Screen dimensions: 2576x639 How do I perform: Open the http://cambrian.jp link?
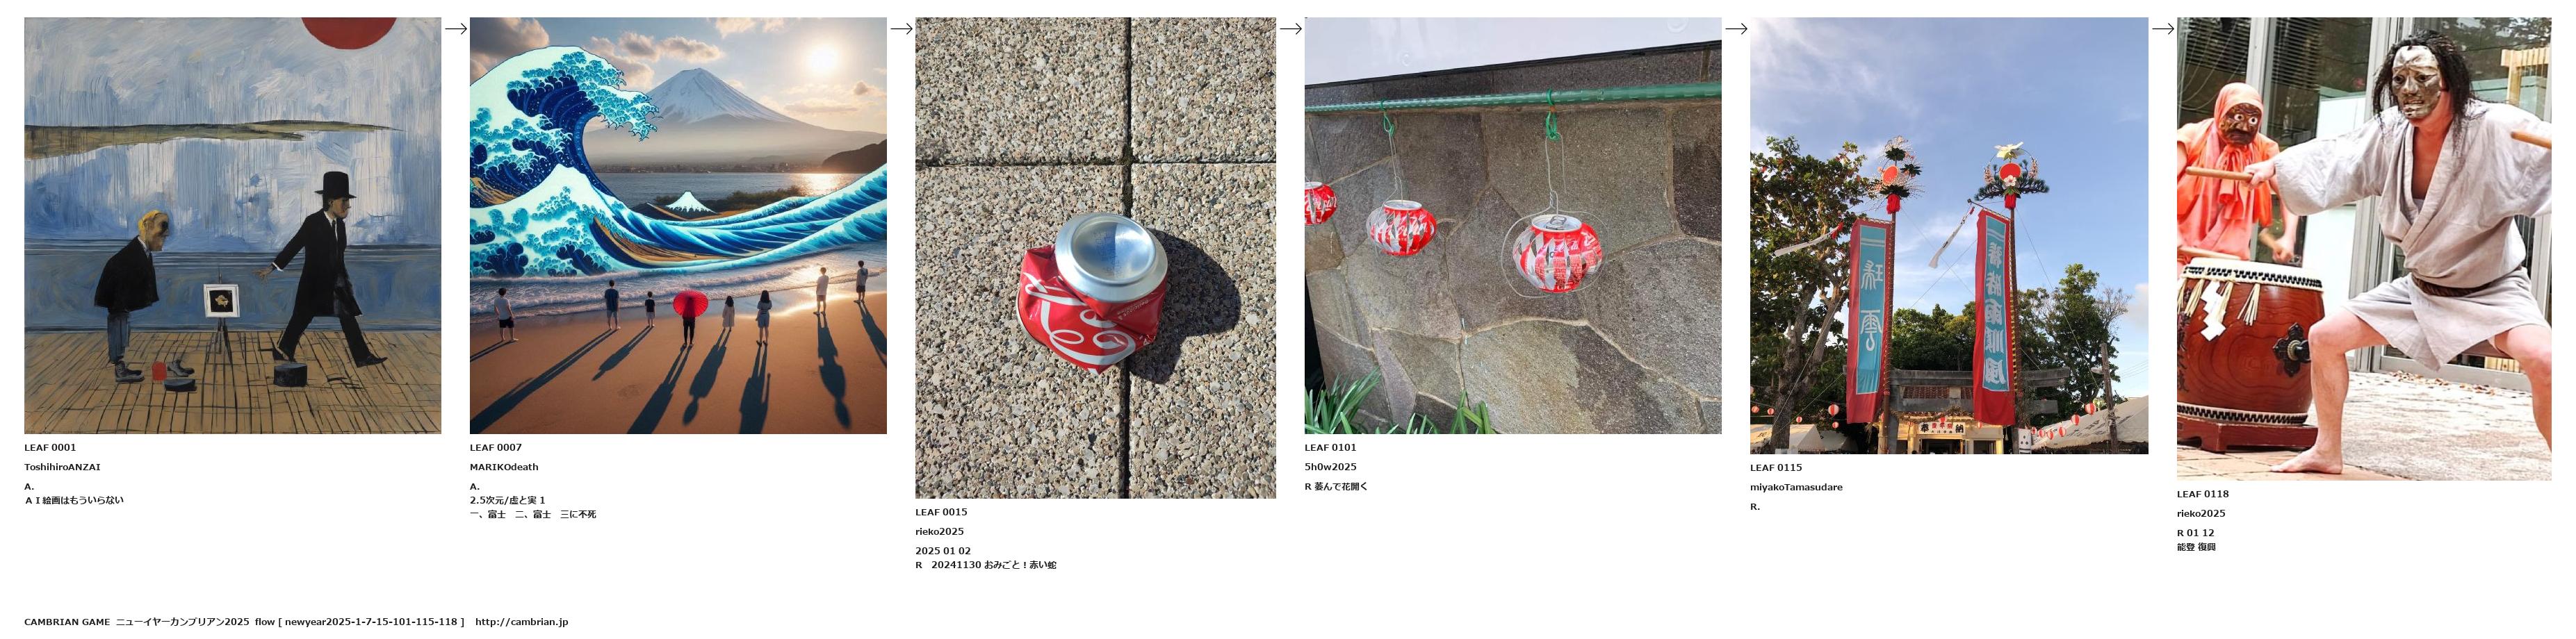tap(521, 622)
